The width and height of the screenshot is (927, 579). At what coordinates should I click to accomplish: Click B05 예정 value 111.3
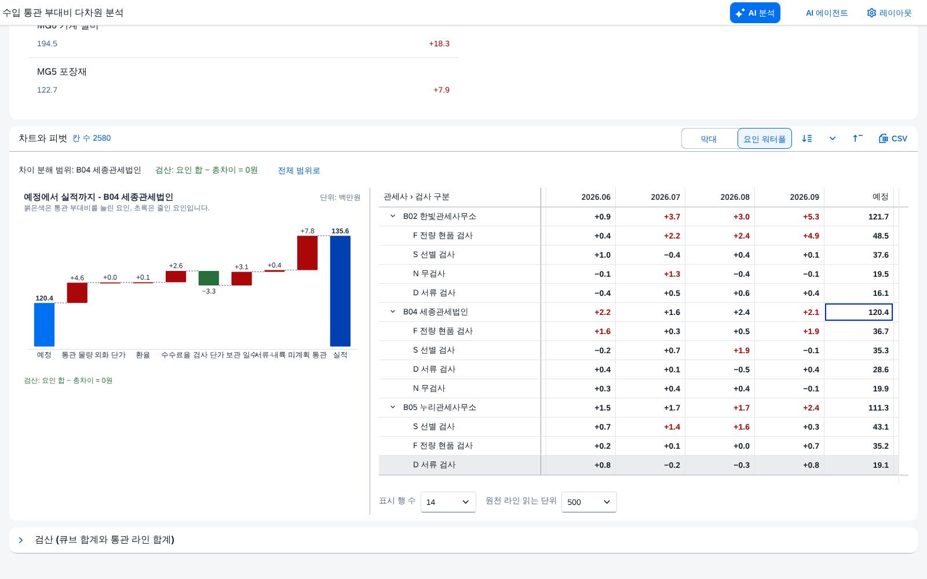(859, 408)
